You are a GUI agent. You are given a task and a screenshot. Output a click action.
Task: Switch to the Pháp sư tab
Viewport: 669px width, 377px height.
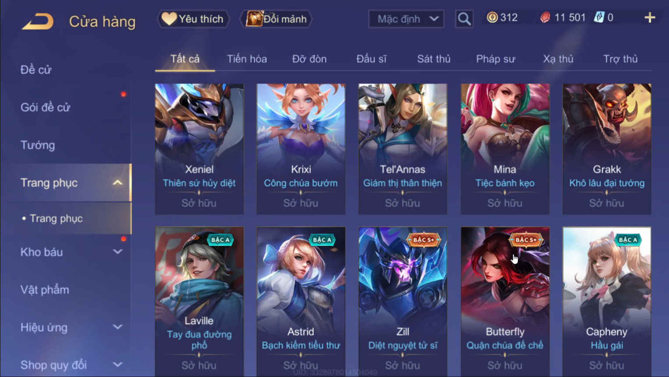click(x=496, y=59)
